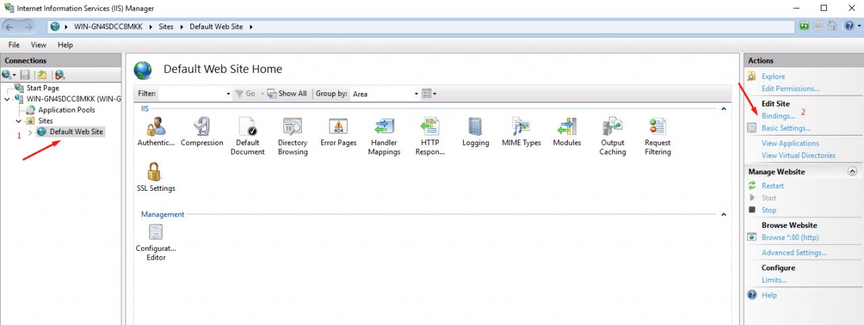Collapse the IIS group section
Viewport: 864px width, 325px height.
pos(724,108)
